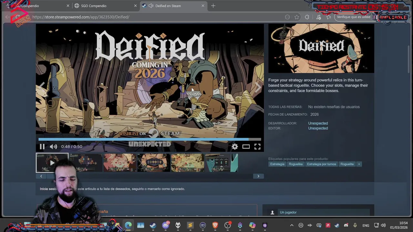The width and height of the screenshot is (413, 232).
Task: Open the address bar more options ellipsis
Action: [287, 17]
